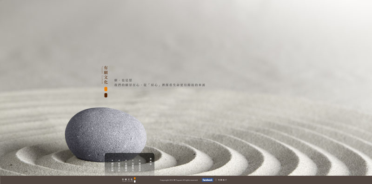Open the 有願文化 vertical logo in the page center
372x184 pixels.
point(106,75)
